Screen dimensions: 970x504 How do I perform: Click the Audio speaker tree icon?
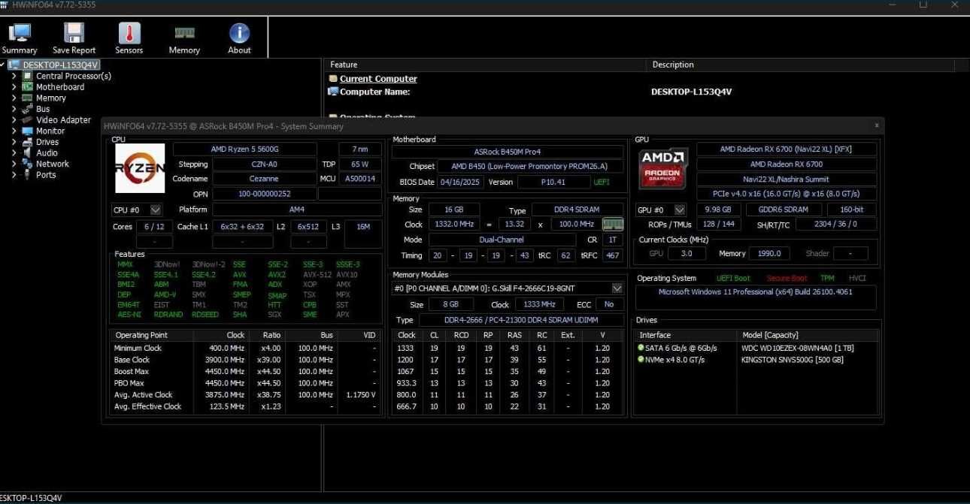28,152
